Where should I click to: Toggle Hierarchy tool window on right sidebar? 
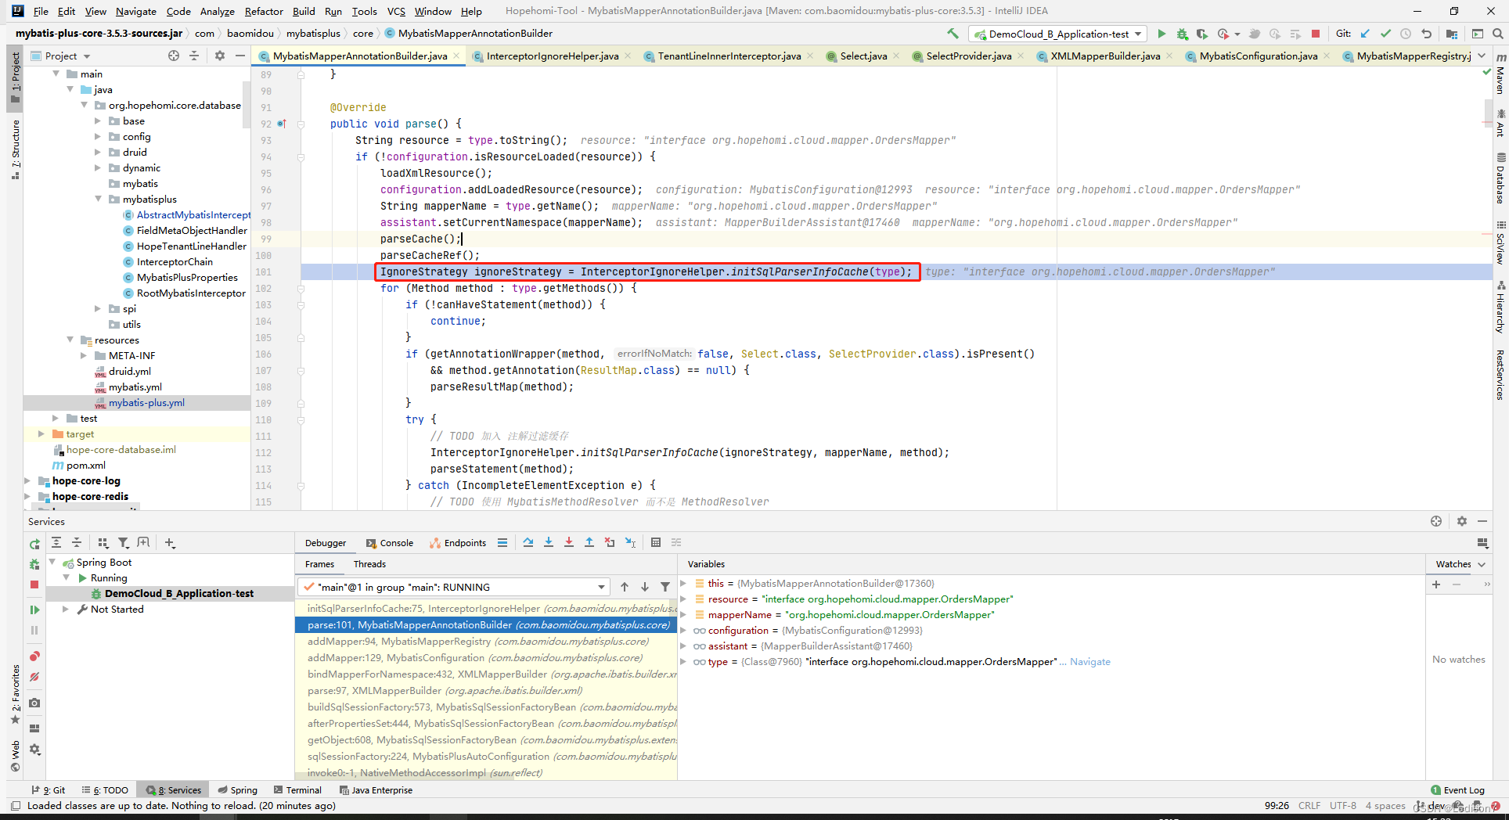(x=1500, y=307)
